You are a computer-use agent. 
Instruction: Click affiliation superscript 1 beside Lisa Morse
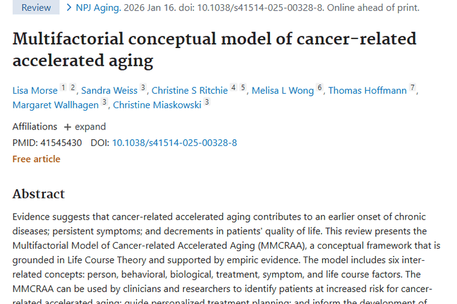click(x=63, y=88)
